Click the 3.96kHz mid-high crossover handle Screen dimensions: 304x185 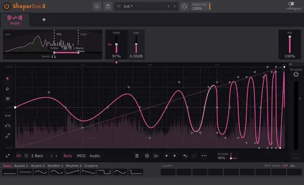[x=78, y=52]
